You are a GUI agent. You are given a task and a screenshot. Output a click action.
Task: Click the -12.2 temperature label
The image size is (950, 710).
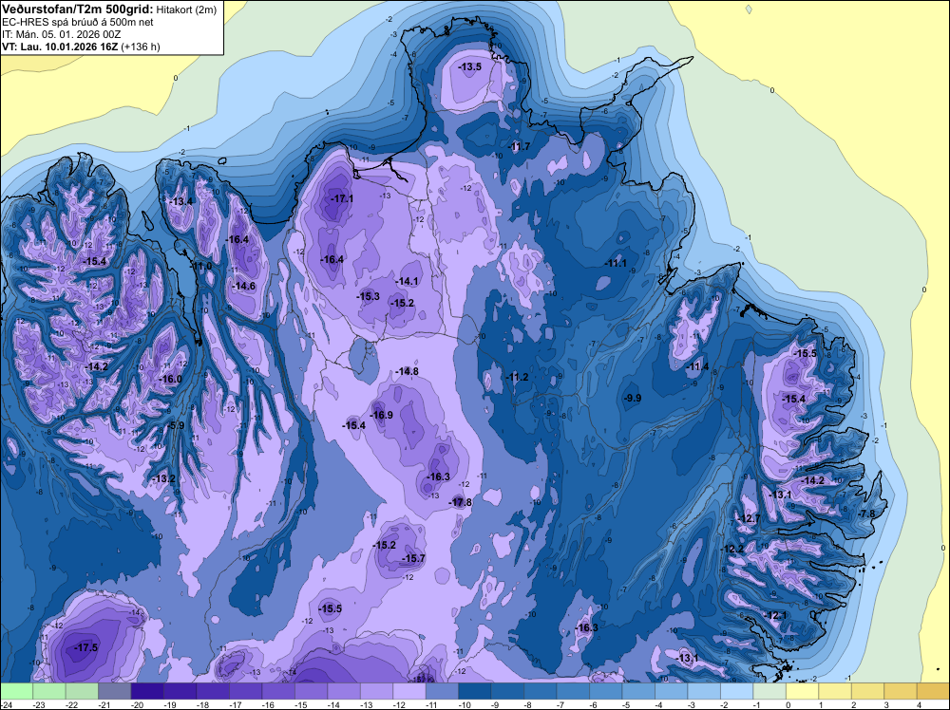click(x=732, y=550)
